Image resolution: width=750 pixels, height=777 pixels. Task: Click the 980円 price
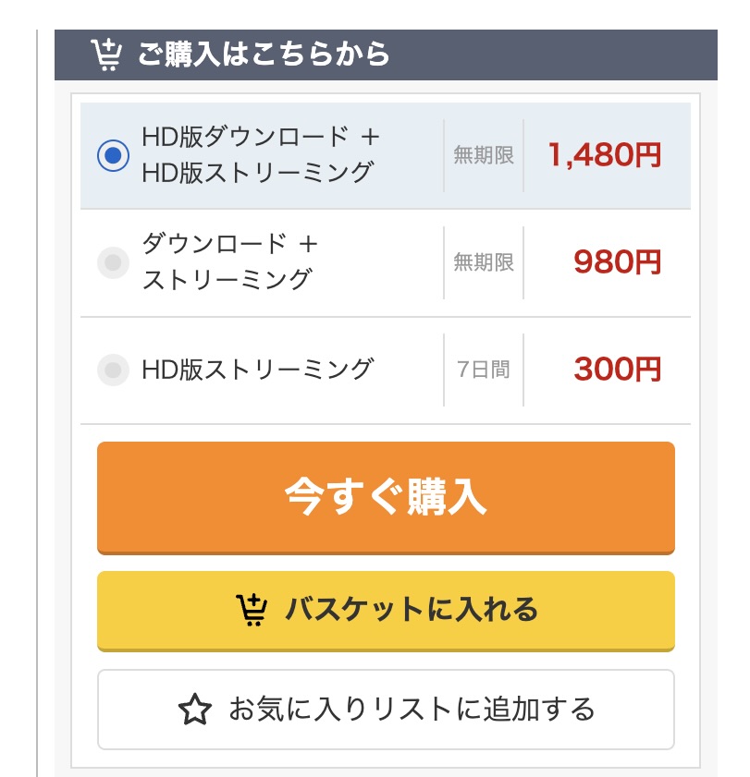coord(618,262)
